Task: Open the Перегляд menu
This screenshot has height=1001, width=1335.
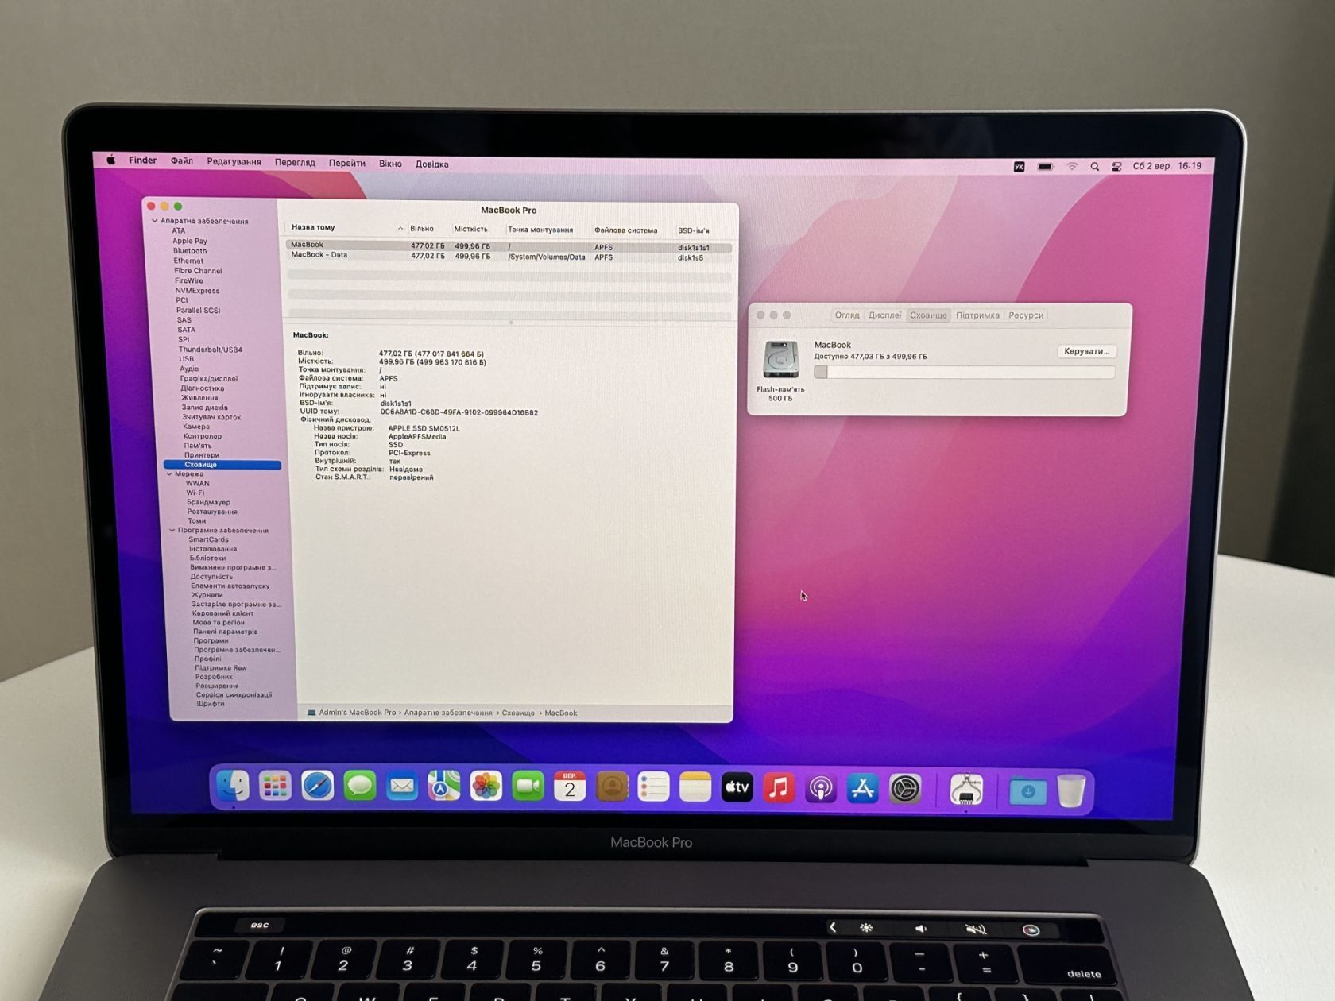Action: pyautogui.click(x=295, y=163)
